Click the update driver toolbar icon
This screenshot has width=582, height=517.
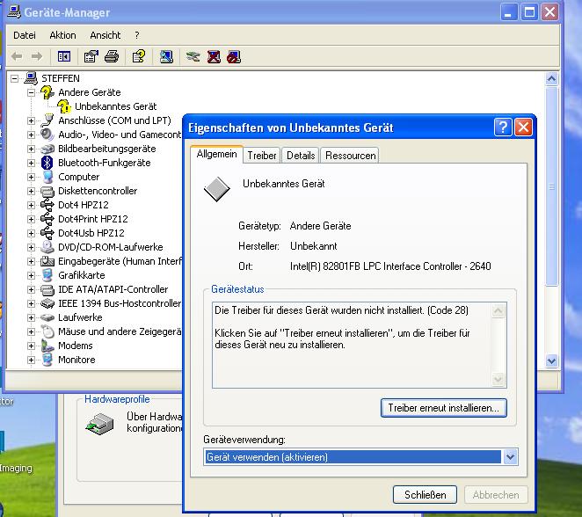pyautogui.click(x=193, y=57)
